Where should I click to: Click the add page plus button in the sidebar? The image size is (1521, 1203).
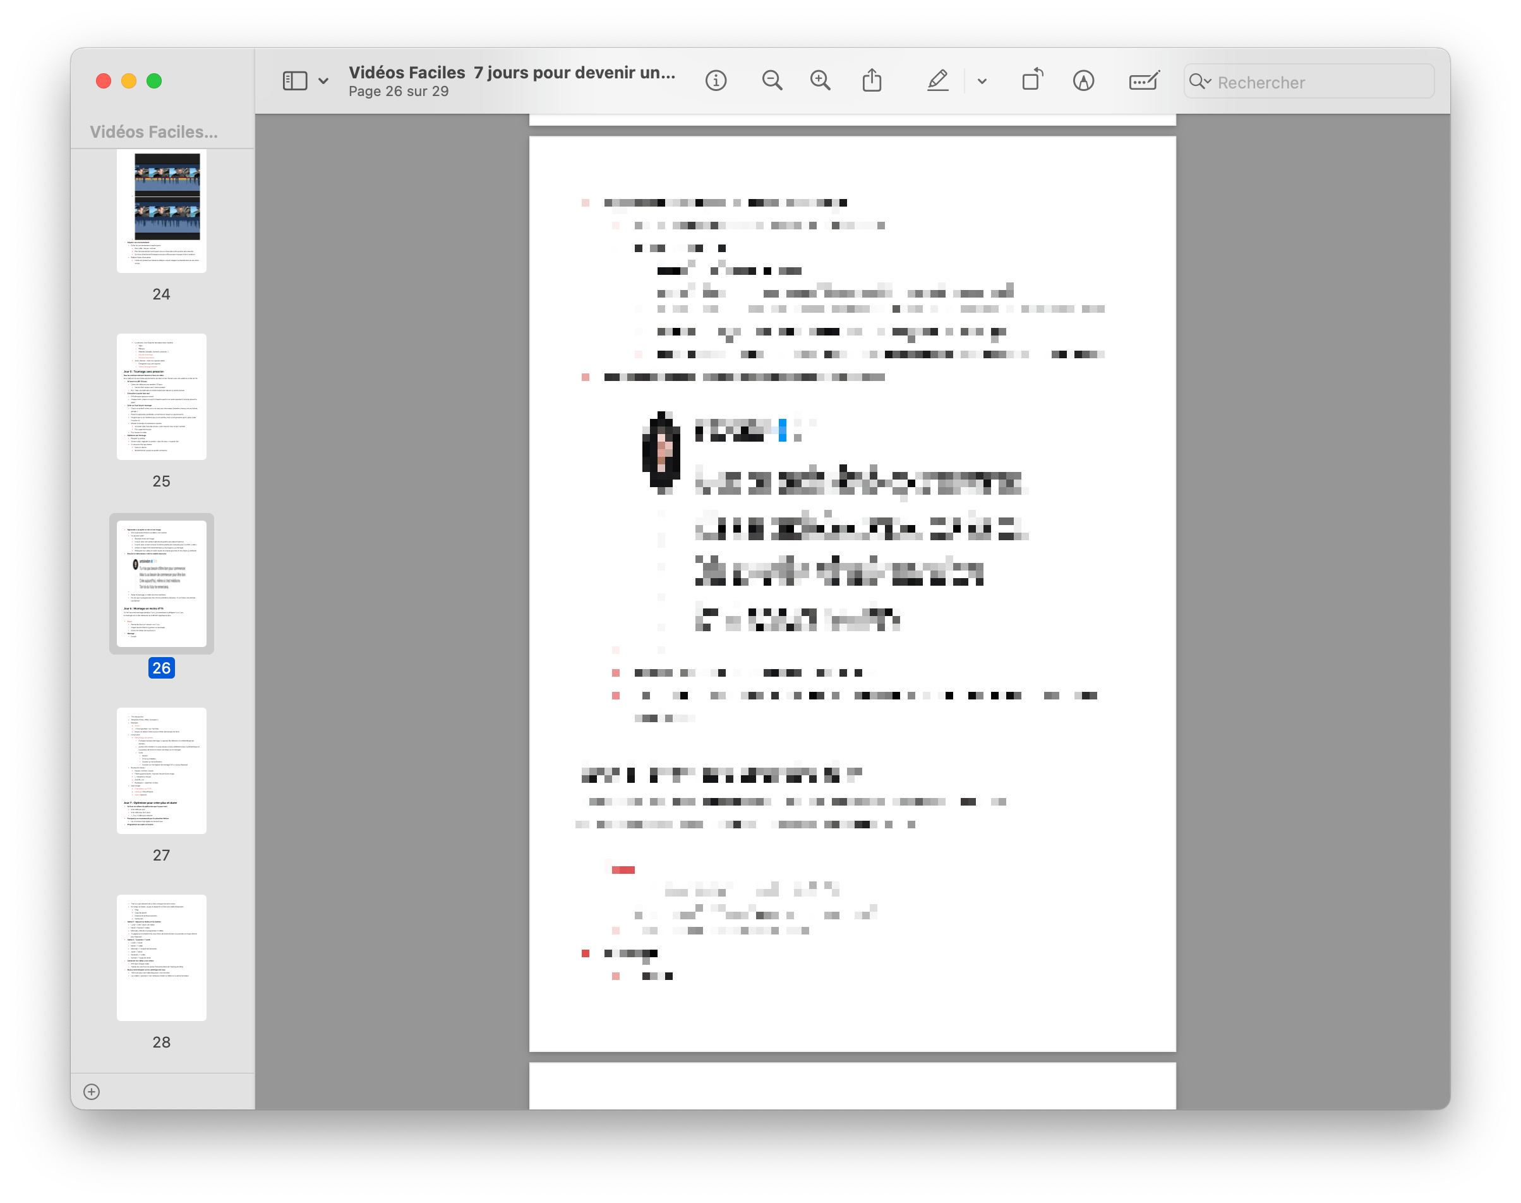[92, 1092]
